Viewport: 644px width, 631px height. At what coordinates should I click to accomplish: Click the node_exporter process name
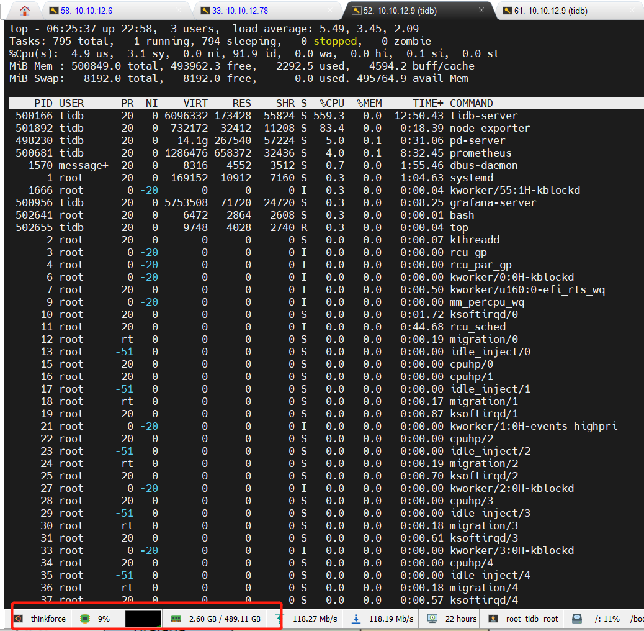click(x=490, y=129)
